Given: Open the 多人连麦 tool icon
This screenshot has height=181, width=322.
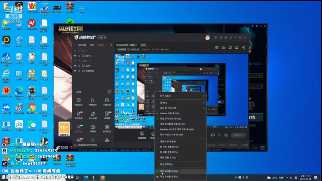Looking at the screenshot, I should tap(93, 115).
